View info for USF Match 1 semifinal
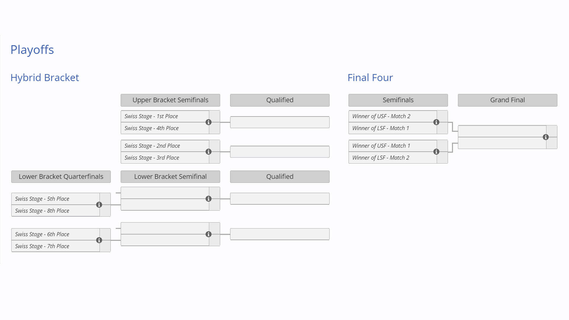 click(x=436, y=152)
